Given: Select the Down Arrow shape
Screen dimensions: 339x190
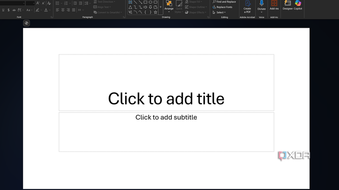Looking at the screenshot, I should pyautogui.click(x=151, y=7).
